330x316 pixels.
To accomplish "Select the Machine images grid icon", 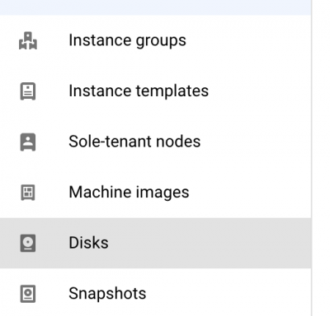I will click(28, 193).
